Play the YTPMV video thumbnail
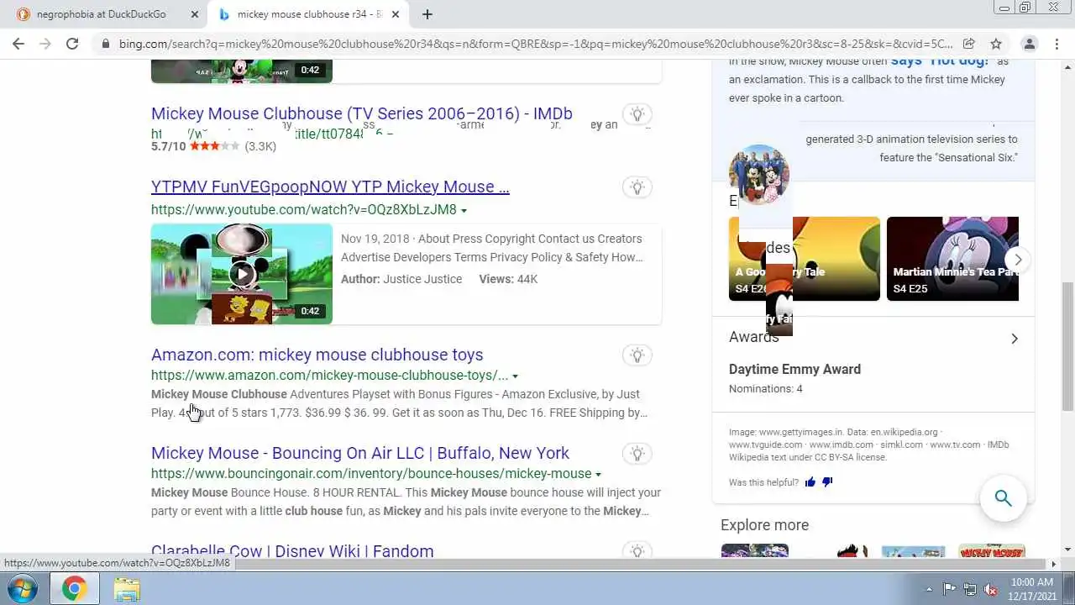 click(242, 274)
